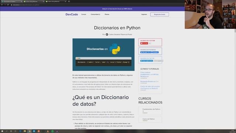Expand the Comunidad dropdown menu

[x=95, y=14]
